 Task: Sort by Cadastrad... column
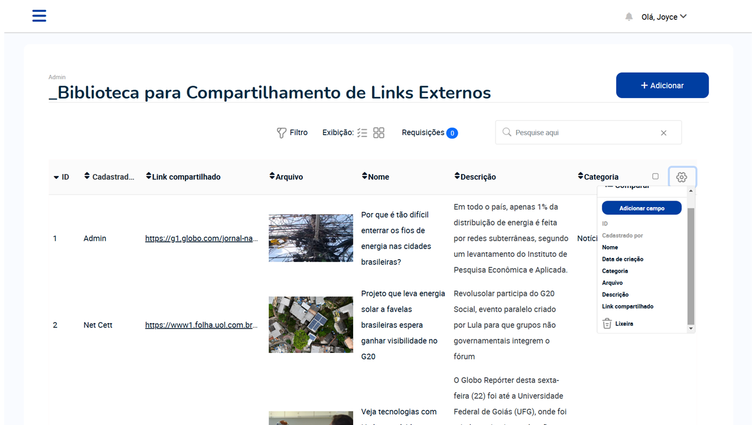[109, 176]
